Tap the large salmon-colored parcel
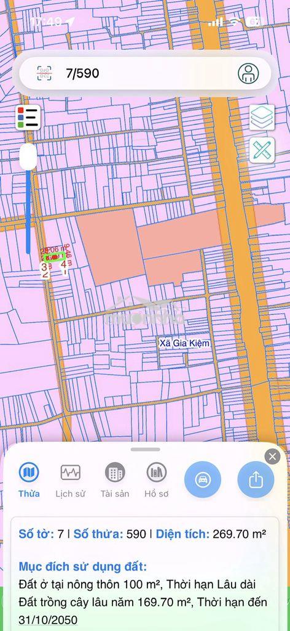The width and height of the screenshot is (290, 631). pyautogui.click(x=111, y=246)
